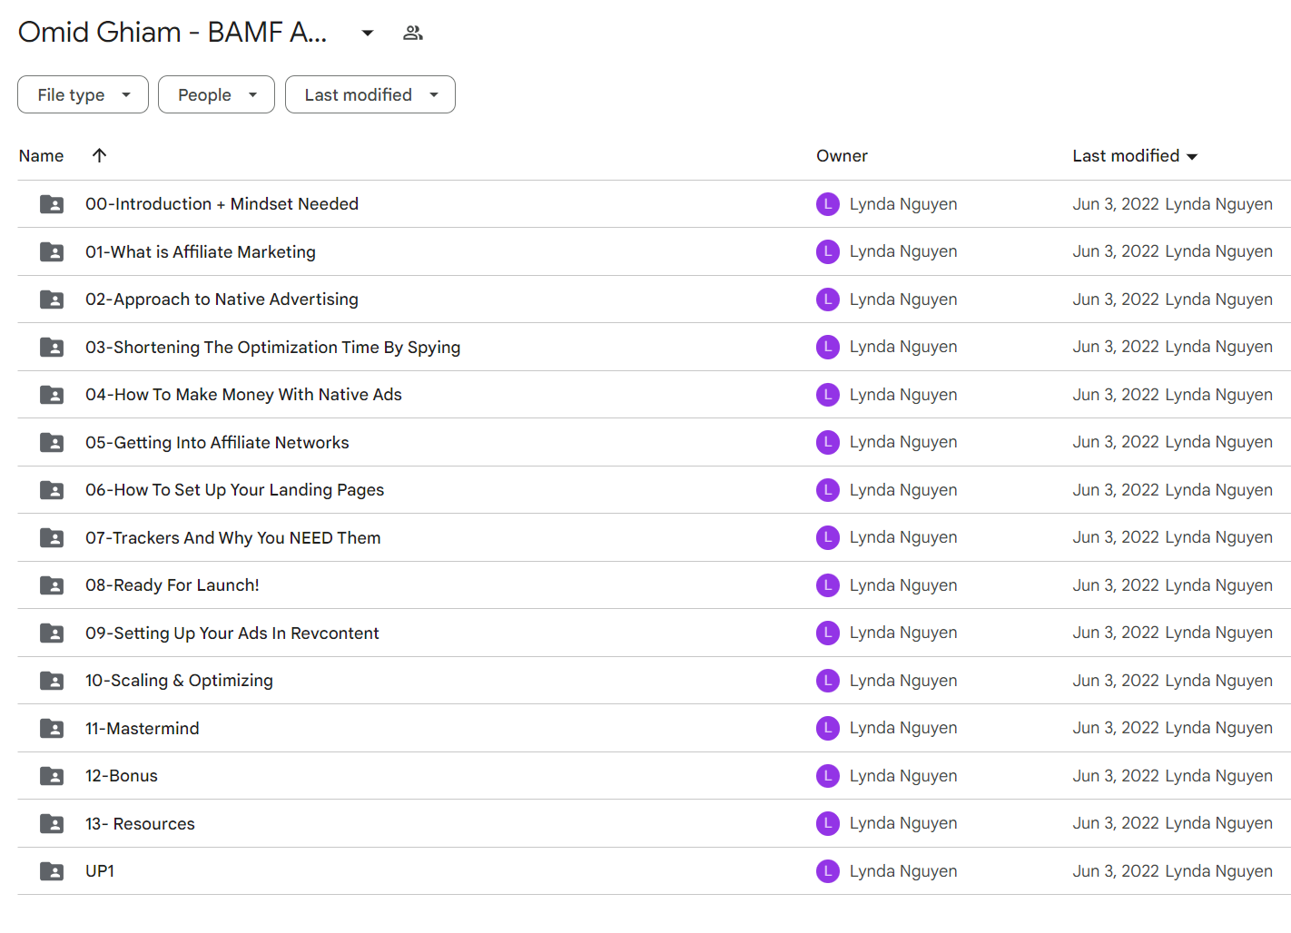This screenshot has width=1291, height=933.
Task: Open the People filter
Action: point(216,94)
